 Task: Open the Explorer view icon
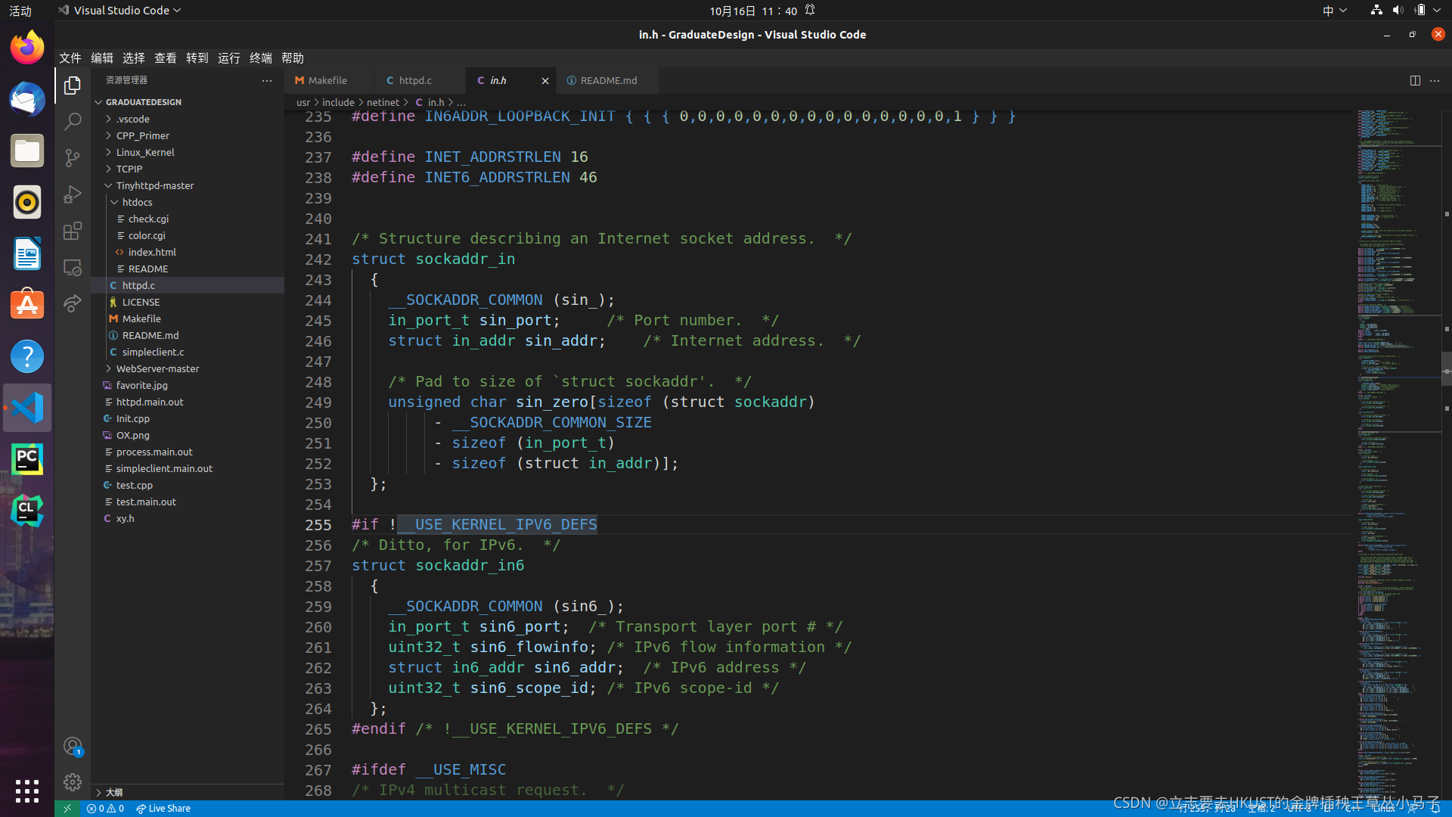click(x=73, y=85)
